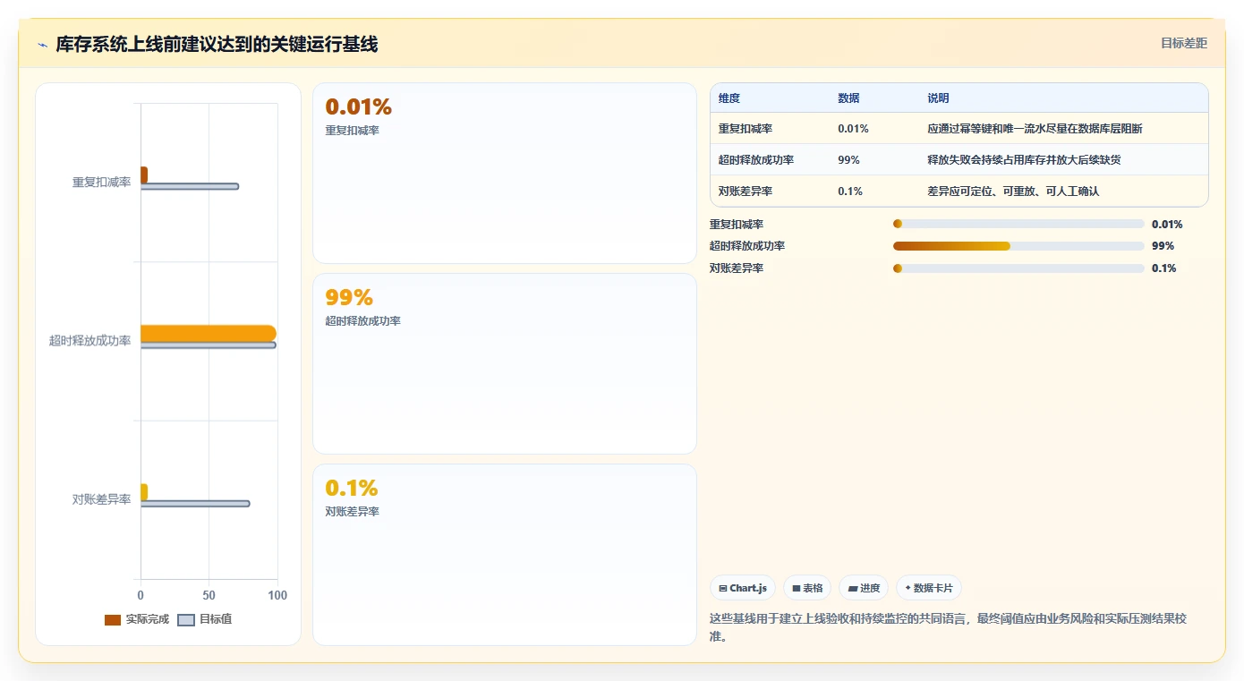Click the 0.1% value in the table

[x=850, y=192]
